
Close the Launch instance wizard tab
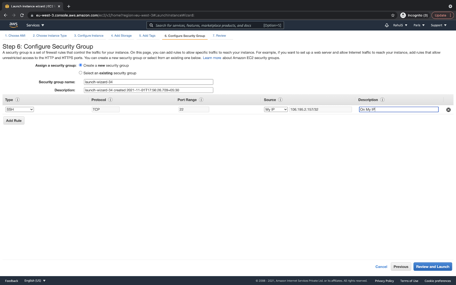pyautogui.click(x=59, y=6)
